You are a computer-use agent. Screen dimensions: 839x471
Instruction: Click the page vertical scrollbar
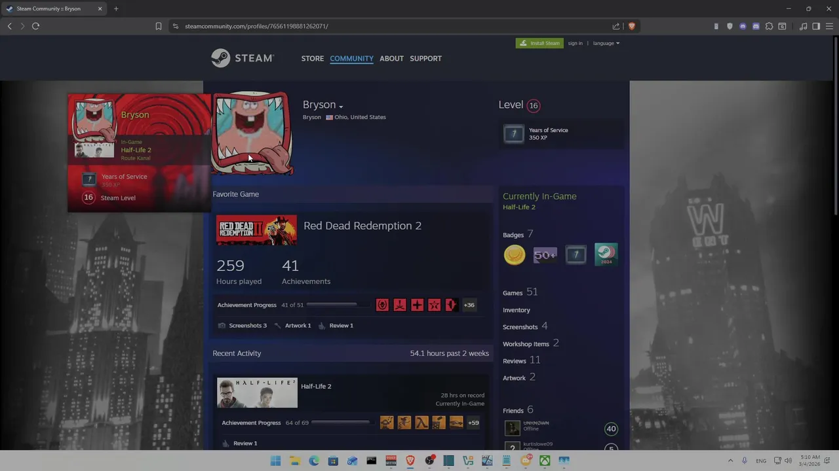836,125
